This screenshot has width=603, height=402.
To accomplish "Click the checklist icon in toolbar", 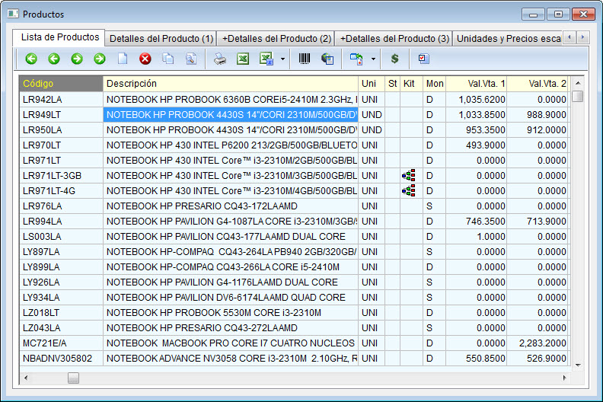I will [x=424, y=59].
